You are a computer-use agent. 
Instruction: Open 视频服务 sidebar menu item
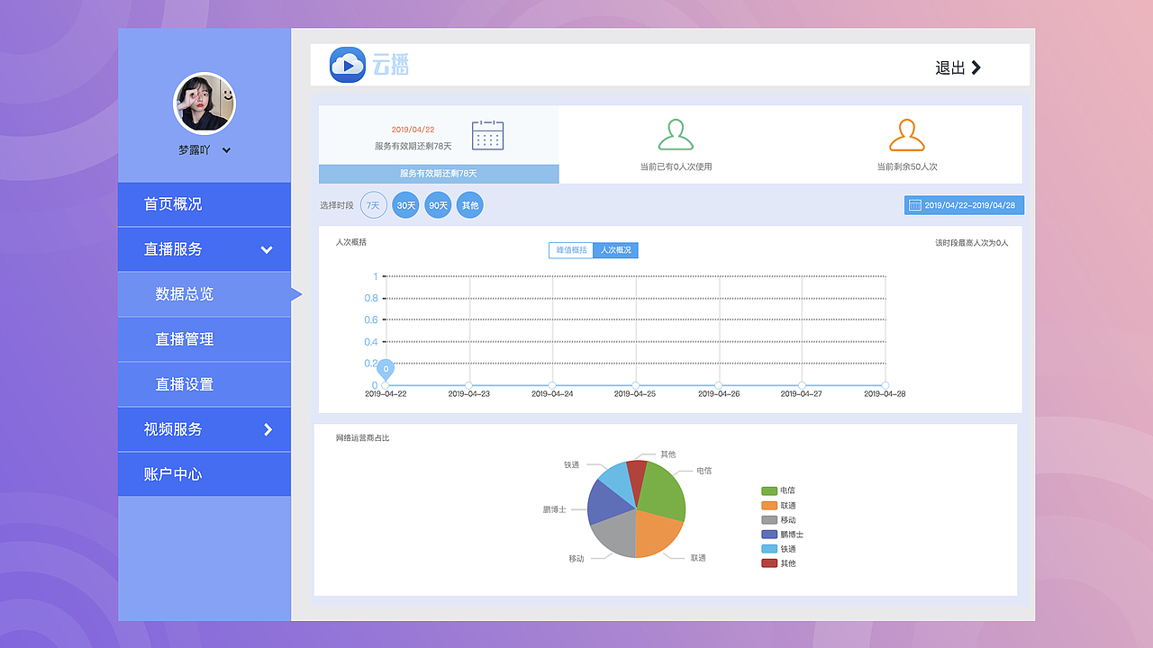(x=204, y=429)
